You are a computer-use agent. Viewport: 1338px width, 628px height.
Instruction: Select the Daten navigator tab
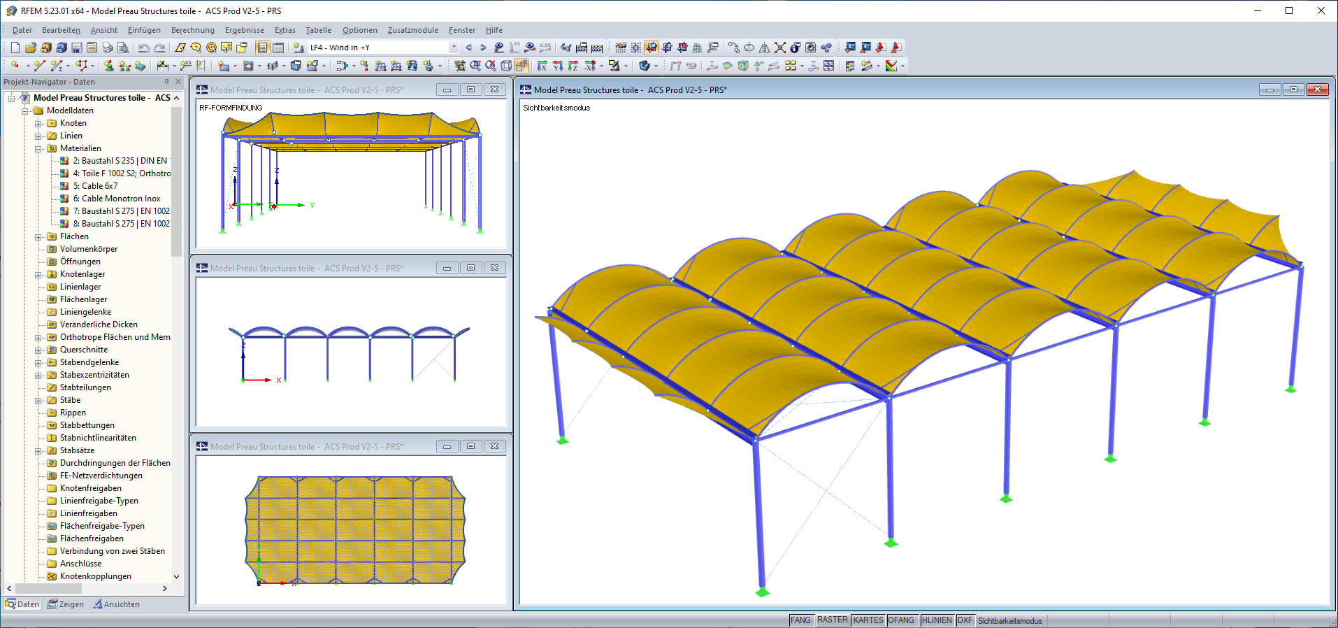point(22,604)
